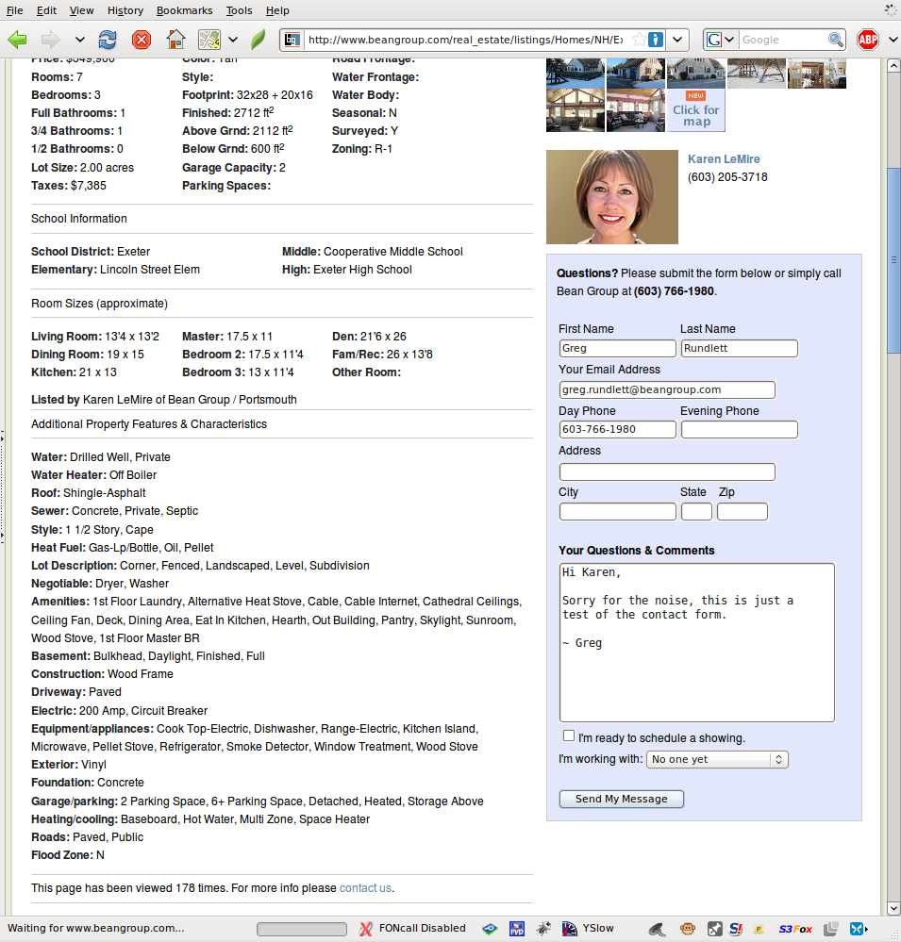Open the File menu
The image size is (901, 942).
point(14,10)
